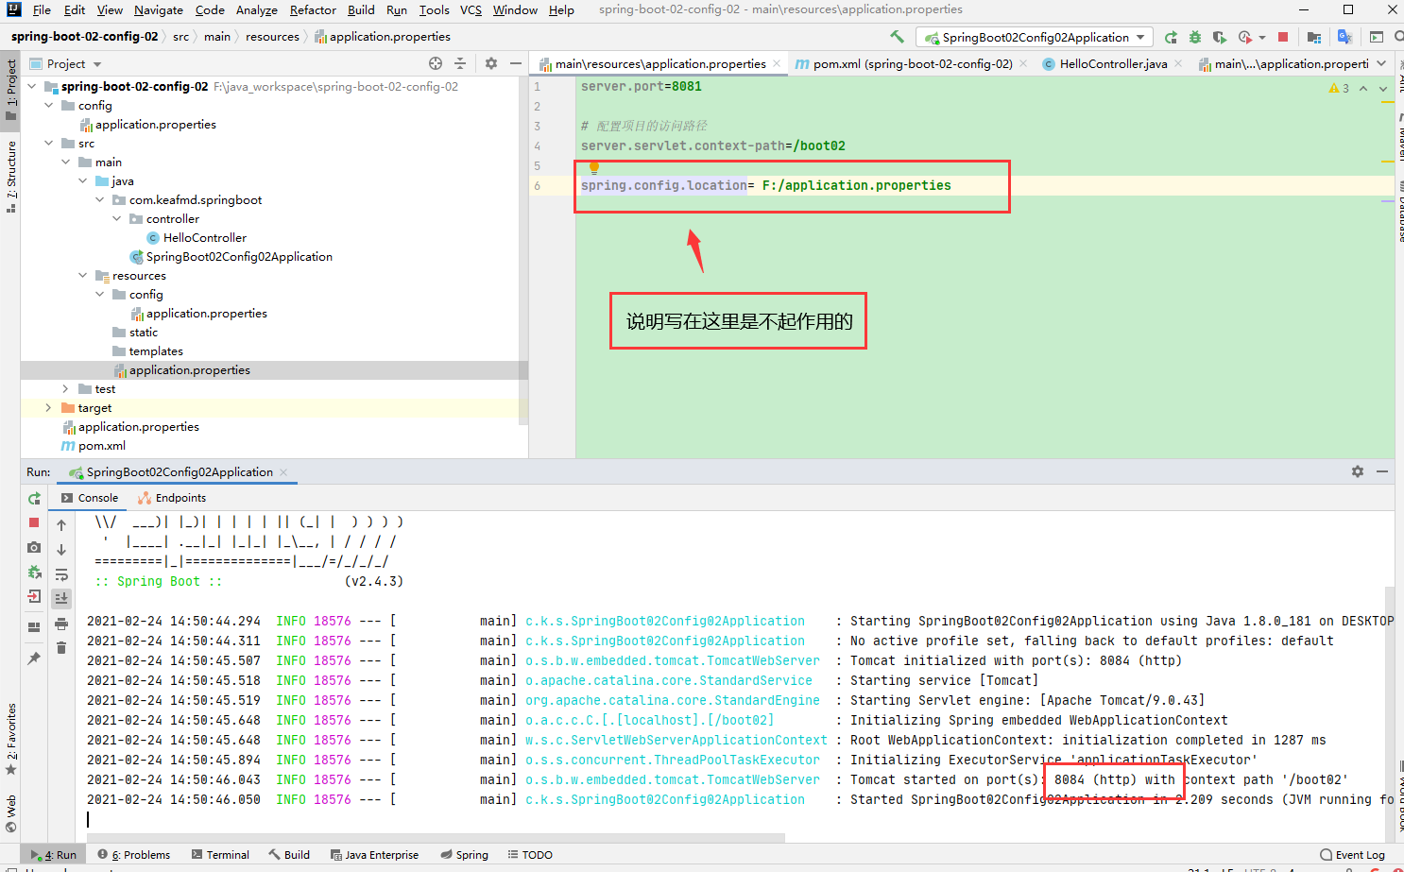Screen dimensions: 1404x872
Task: Open the Event Log
Action: [x=1352, y=854]
